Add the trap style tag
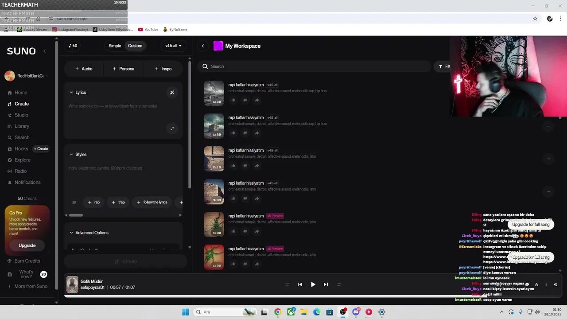The height and width of the screenshot is (319, 567). pyautogui.click(x=118, y=202)
